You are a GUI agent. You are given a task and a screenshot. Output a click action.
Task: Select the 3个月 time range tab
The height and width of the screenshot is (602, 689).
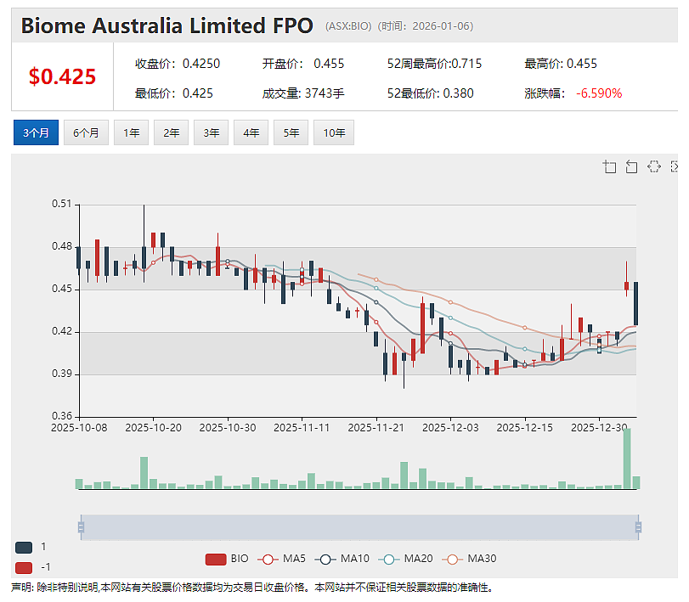click(36, 132)
